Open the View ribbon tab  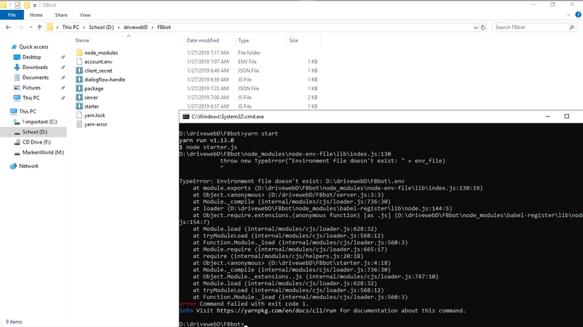click(x=85, y=16)
